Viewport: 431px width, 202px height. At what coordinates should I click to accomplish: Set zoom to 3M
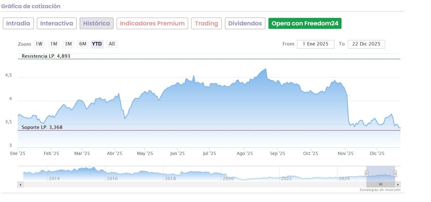[x=68, y=44]
